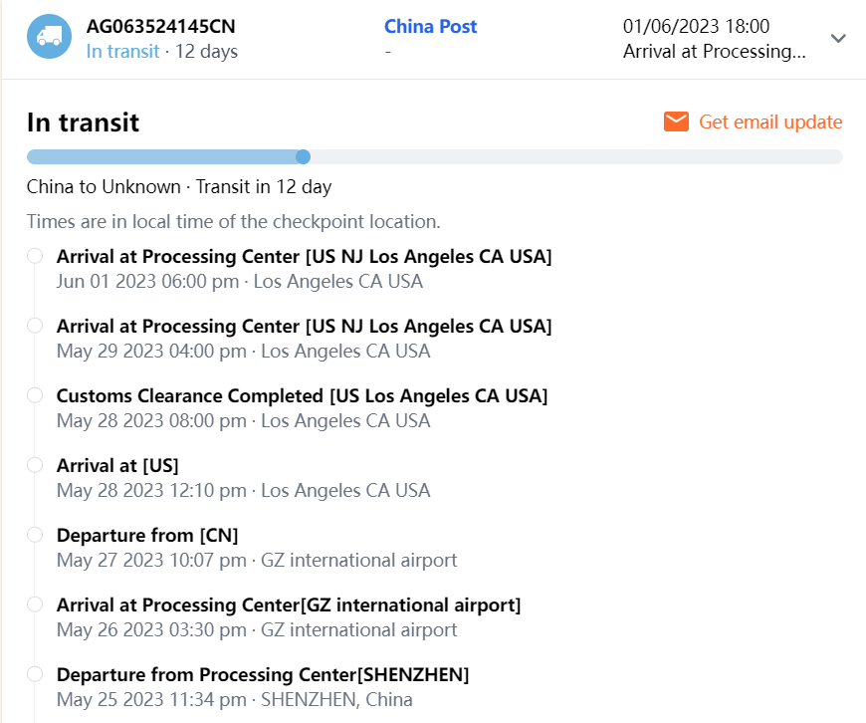This screenshot has width=866, height=723.
Task: Click the Get email update link
Action: tap(770, 122)
